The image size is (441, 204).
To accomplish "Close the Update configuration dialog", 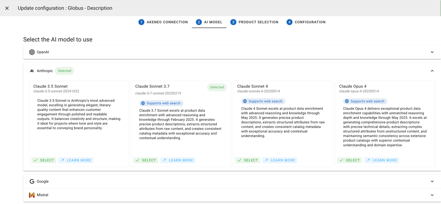I will [x=7, y=8].
